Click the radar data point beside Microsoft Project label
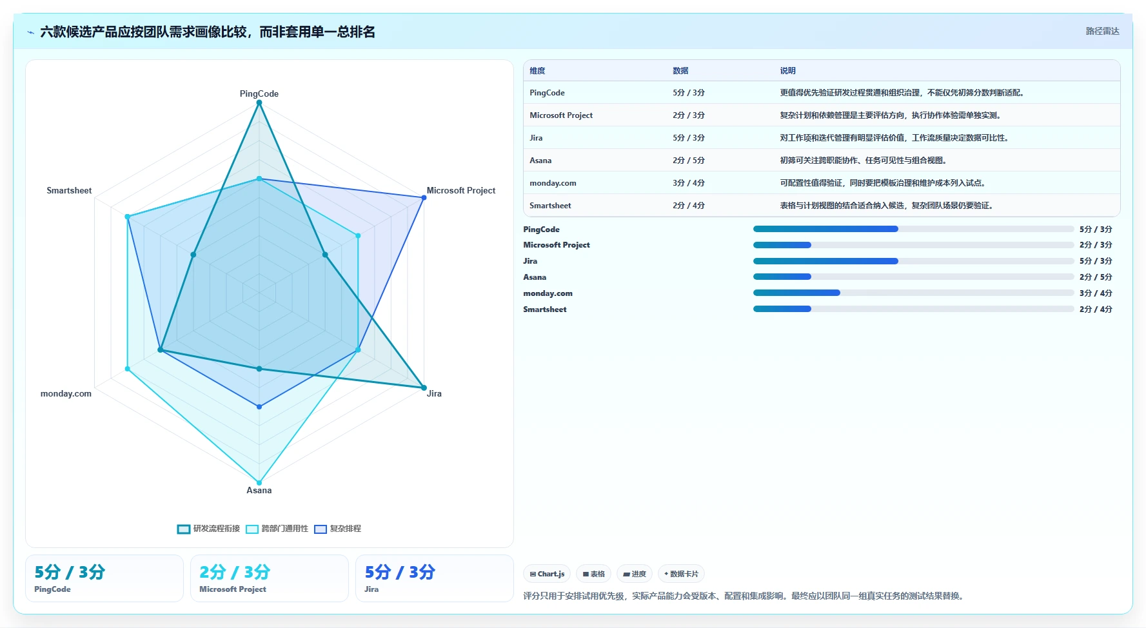1146x628 pixels. tap(424, 197)
